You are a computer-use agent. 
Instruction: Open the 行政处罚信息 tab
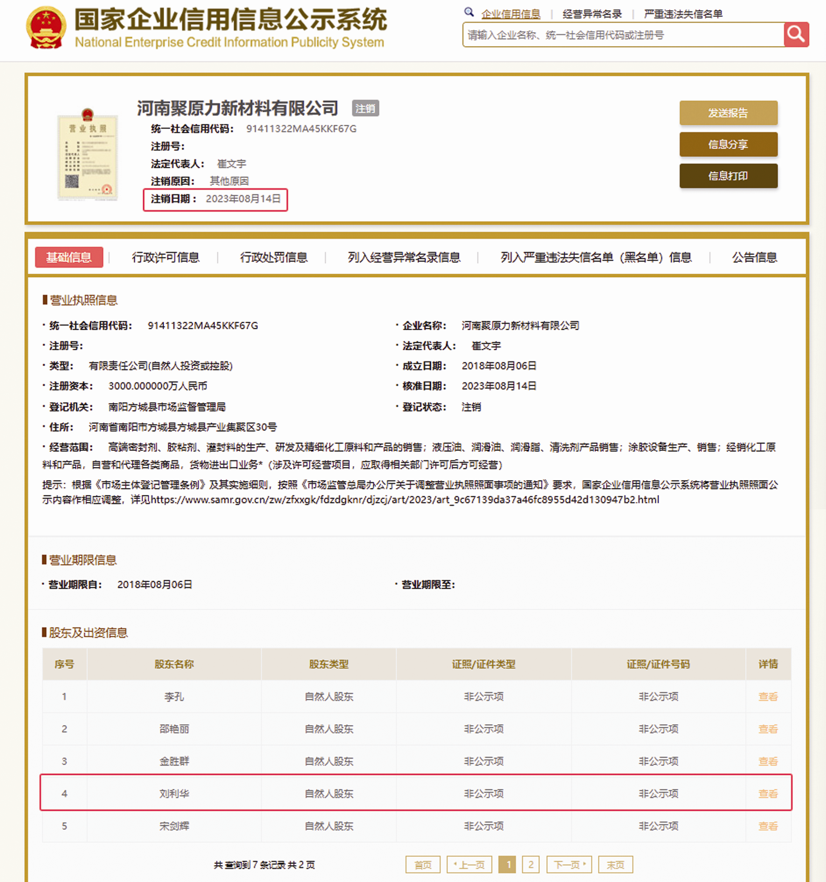[274, 258]
